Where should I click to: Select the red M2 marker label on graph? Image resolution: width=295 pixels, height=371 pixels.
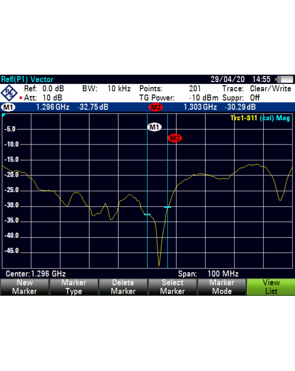click(x=175, y=138)
